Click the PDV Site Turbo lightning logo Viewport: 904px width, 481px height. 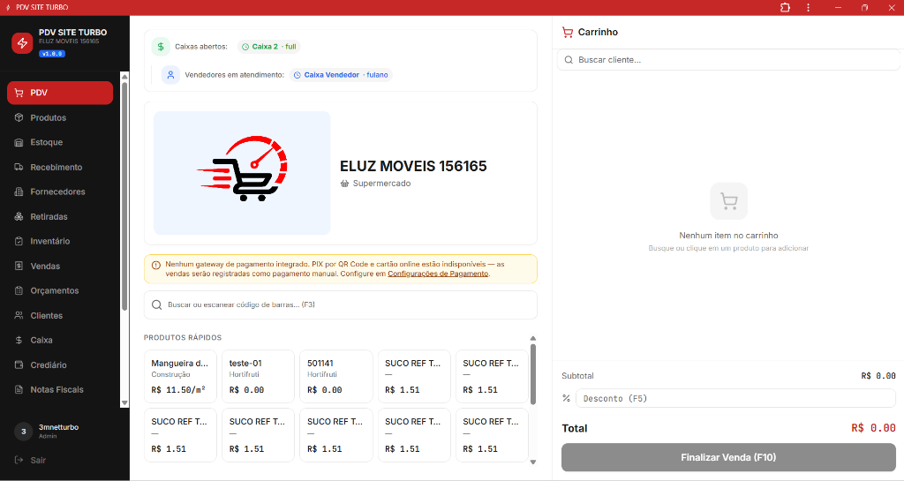tap(22, 42)
